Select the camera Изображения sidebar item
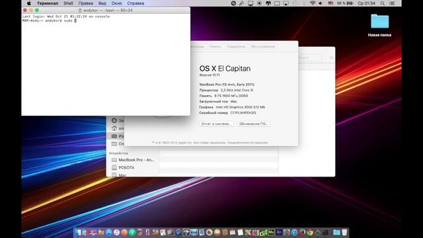Viewport: 423px width, 238px height. point(114,136)
